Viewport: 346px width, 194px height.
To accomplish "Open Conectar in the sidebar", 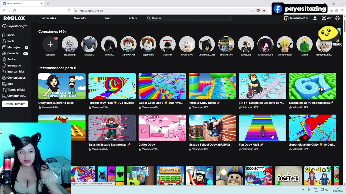I will tap(14, 53).
